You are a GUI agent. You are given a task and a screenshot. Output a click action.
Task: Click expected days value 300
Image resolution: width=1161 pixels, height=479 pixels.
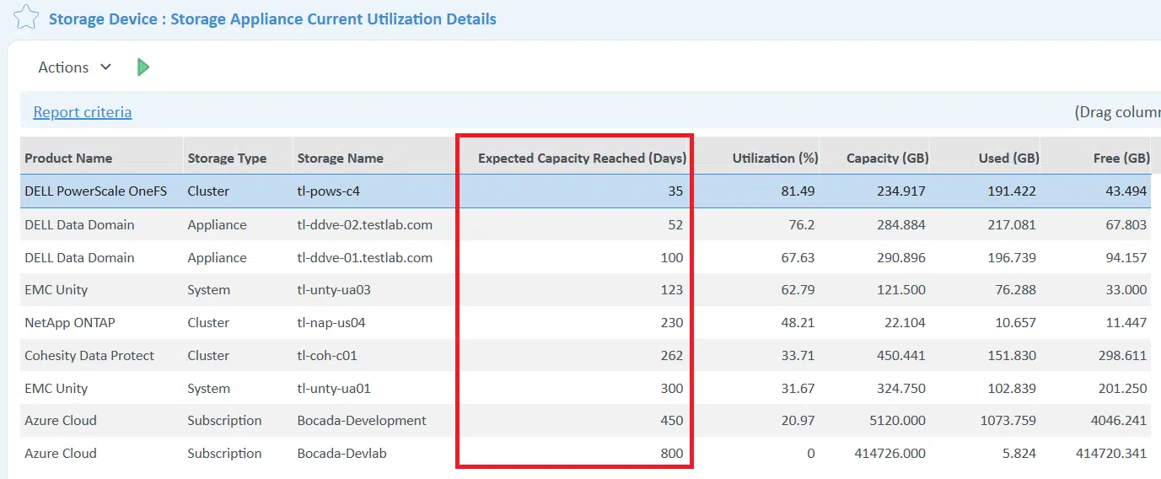tap(672, 389)
